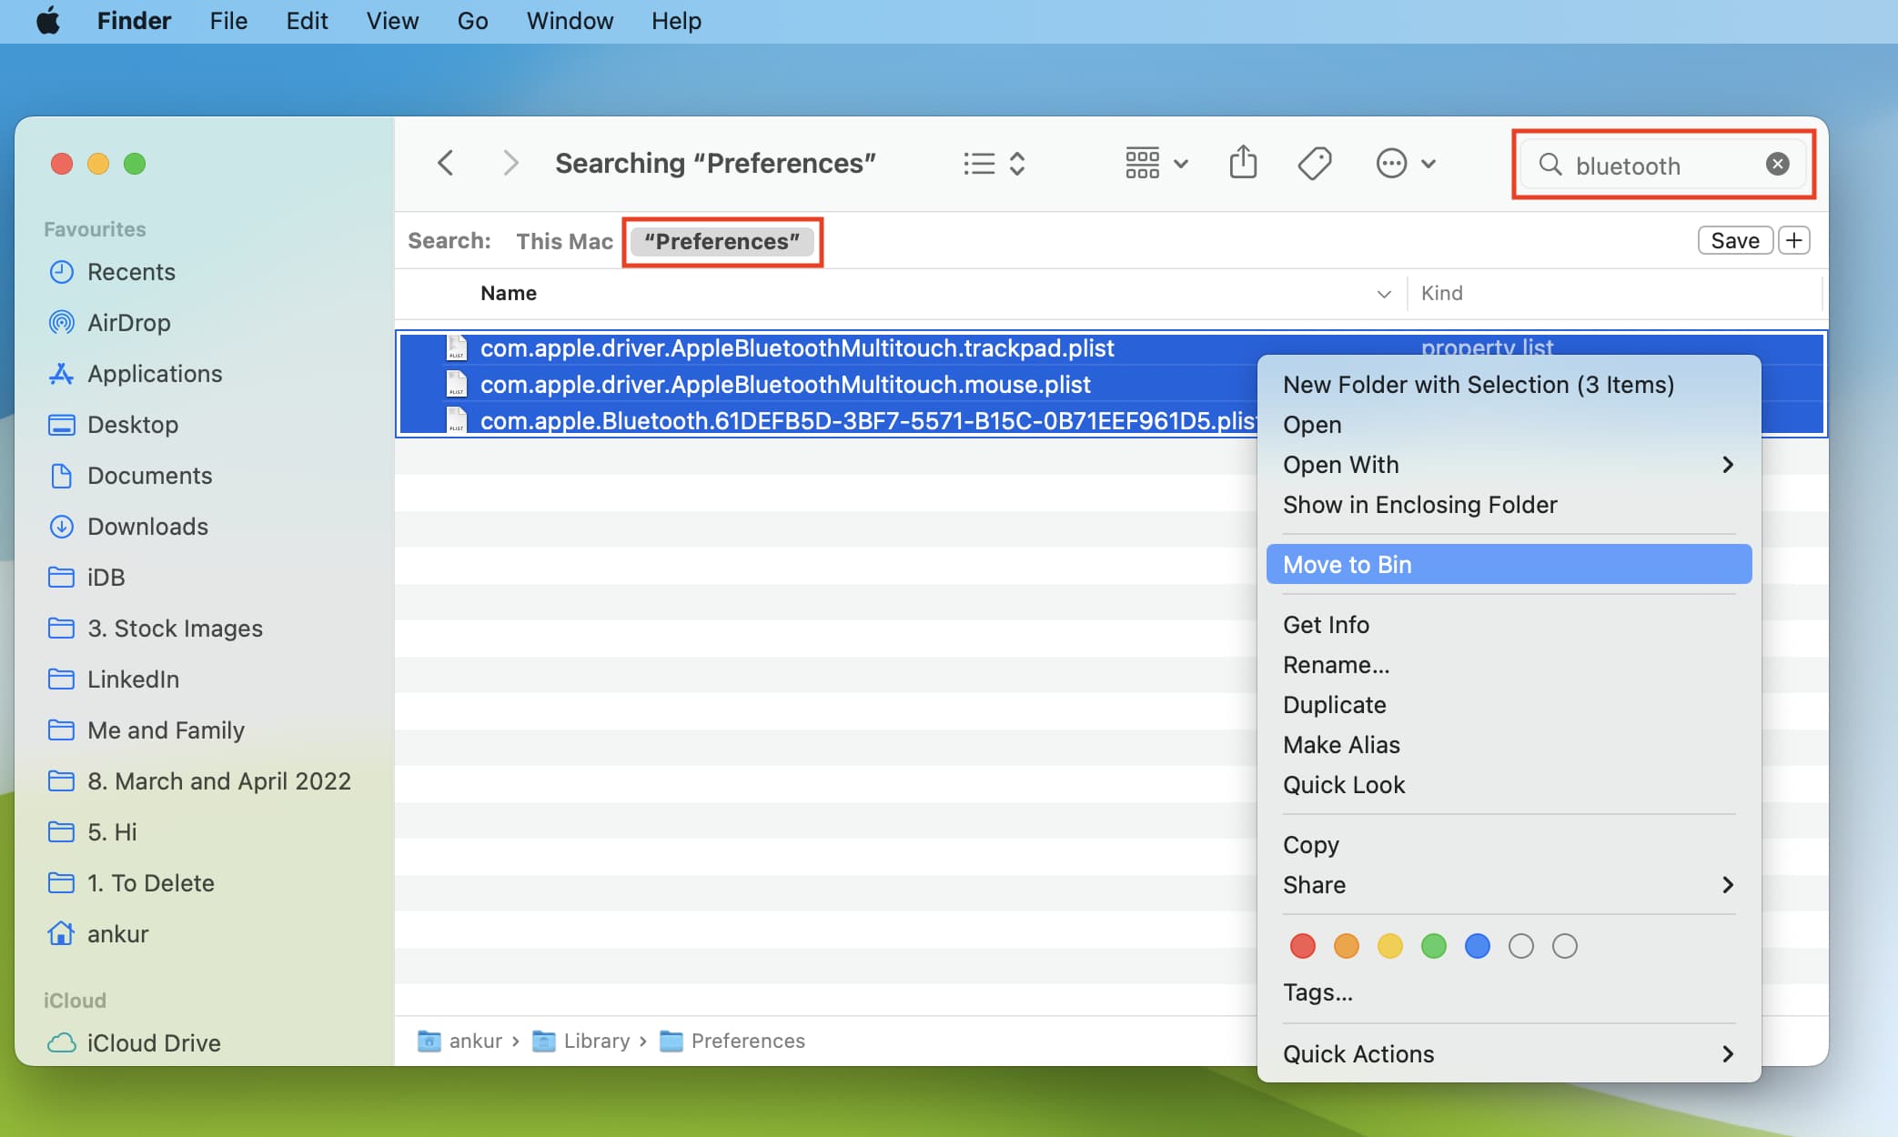Viewport: 1898px width, 1137px height.
Task: Select the "Preferences" search scope
Action: (722, 241)
